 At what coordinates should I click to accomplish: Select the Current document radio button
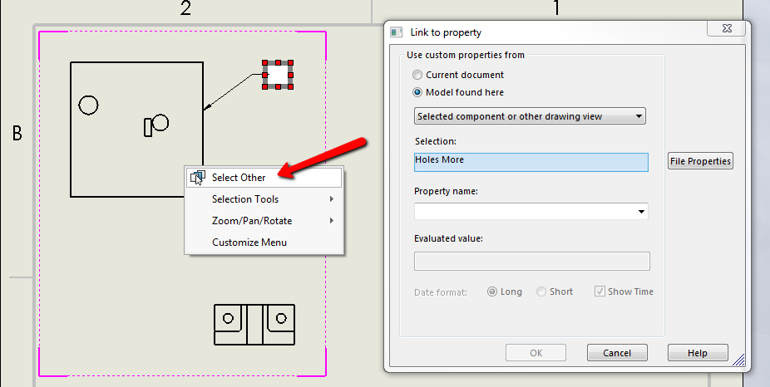[417, 75]
